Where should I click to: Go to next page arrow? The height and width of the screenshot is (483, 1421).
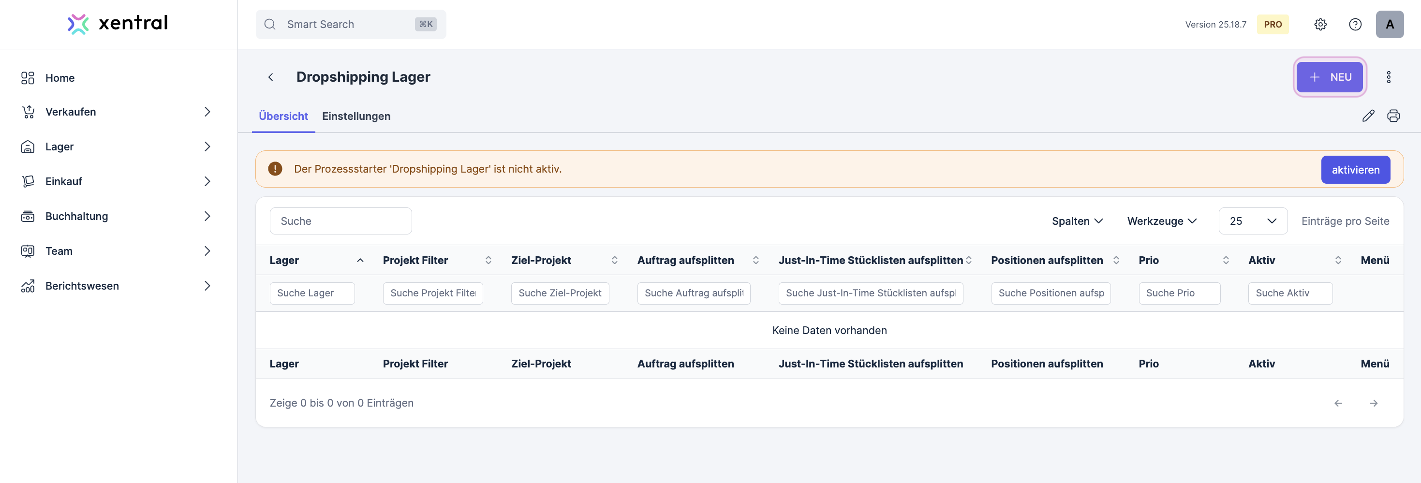[1374, 403]
